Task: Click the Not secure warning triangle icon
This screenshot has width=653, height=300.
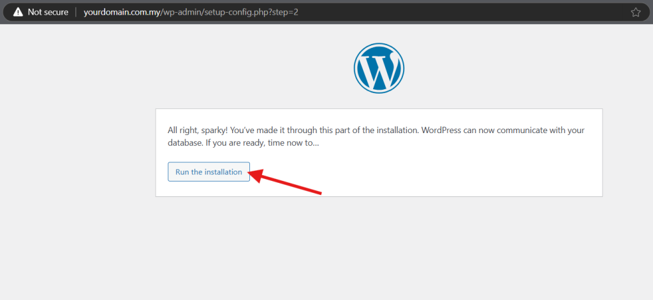Action: point(18,12)
